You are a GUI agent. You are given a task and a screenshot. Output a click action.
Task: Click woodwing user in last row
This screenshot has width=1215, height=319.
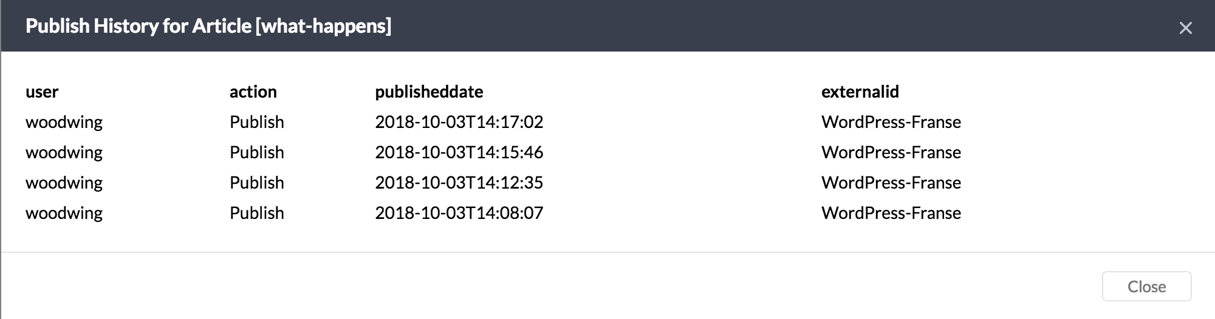coord(64,213)
